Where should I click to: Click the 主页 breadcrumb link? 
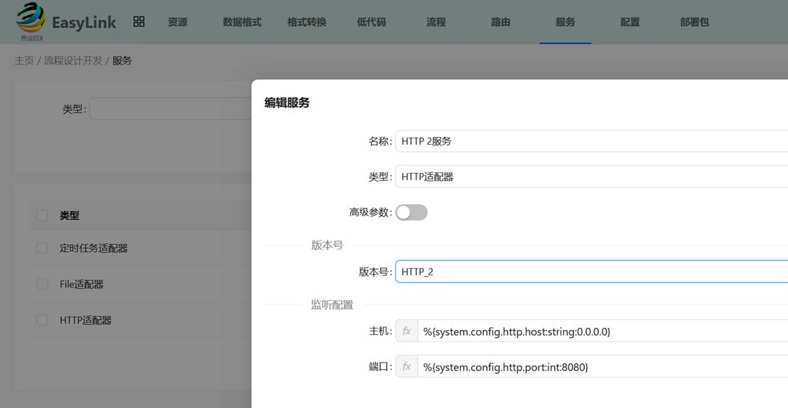[24, 61]
